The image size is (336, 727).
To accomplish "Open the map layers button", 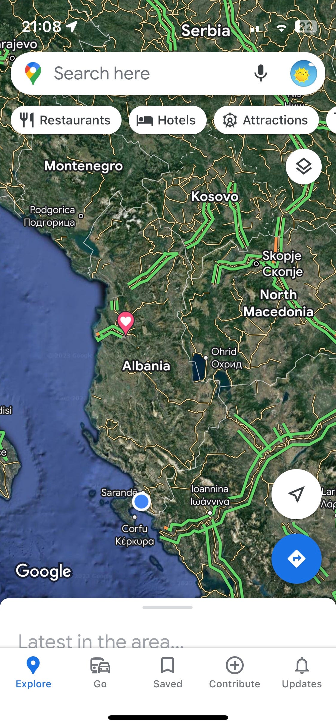I will 303,166.
